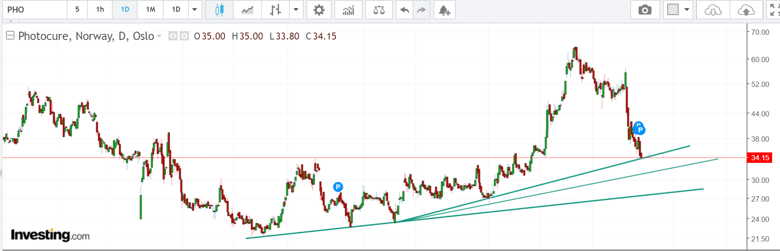780x251 pixels.
Task: Toggle fullscreen mode icon
Action: click(x=774, y=10)
